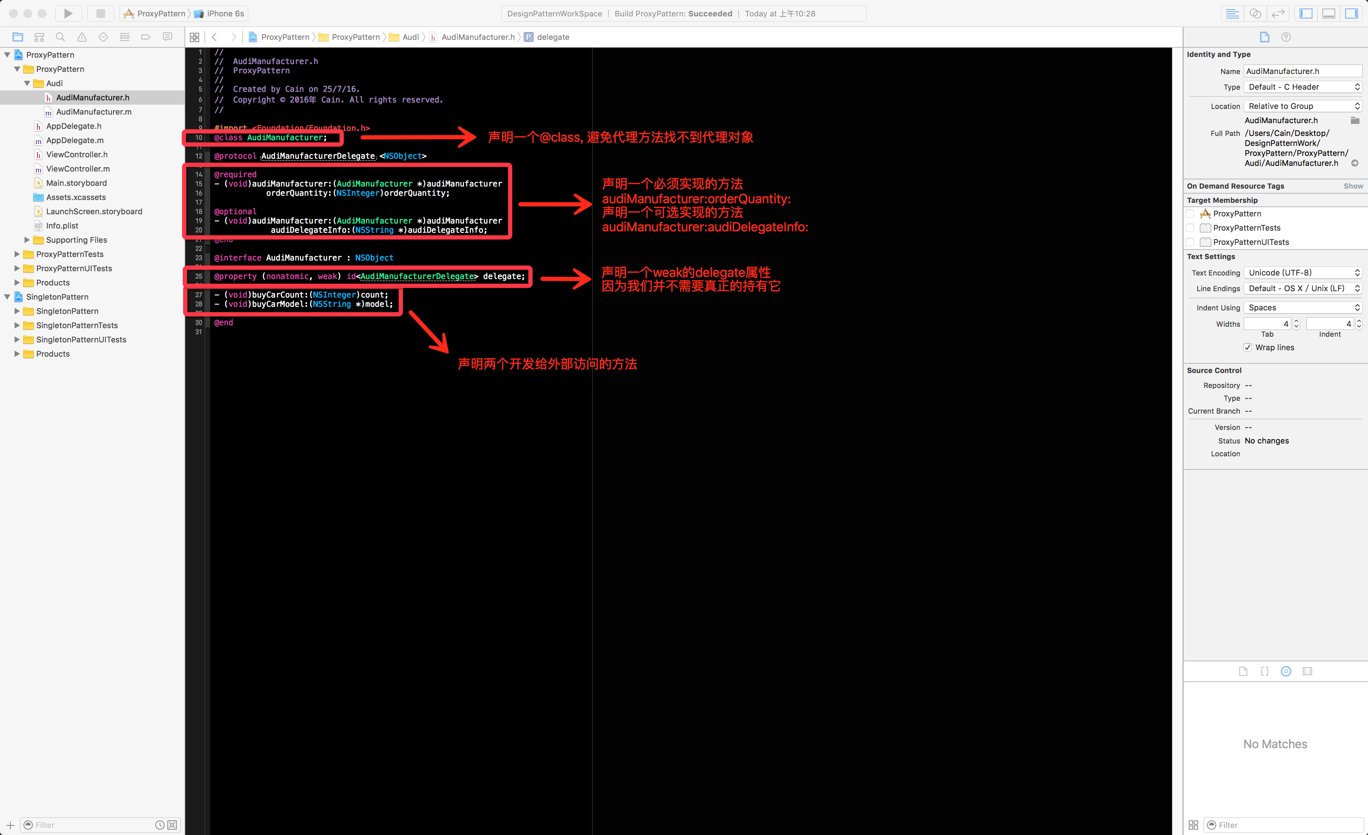The image size is (1368, 835).
Task: Hide the Navigator panel
Action: pos(1306,13)
